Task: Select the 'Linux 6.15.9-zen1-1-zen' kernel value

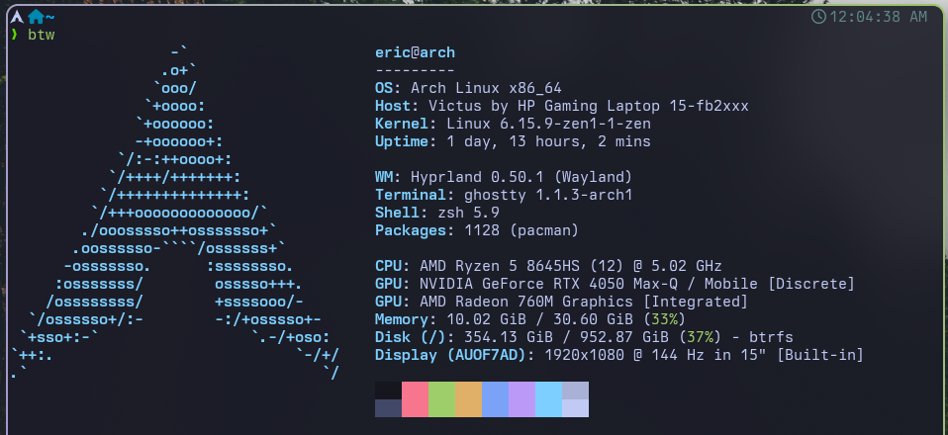Action: click(548, 124)
